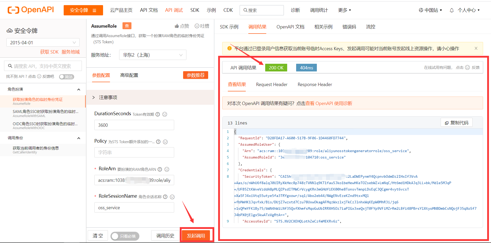491x243 pixels.
Task: Click the 发起调用 button
Action: click(x=196, y=236)
